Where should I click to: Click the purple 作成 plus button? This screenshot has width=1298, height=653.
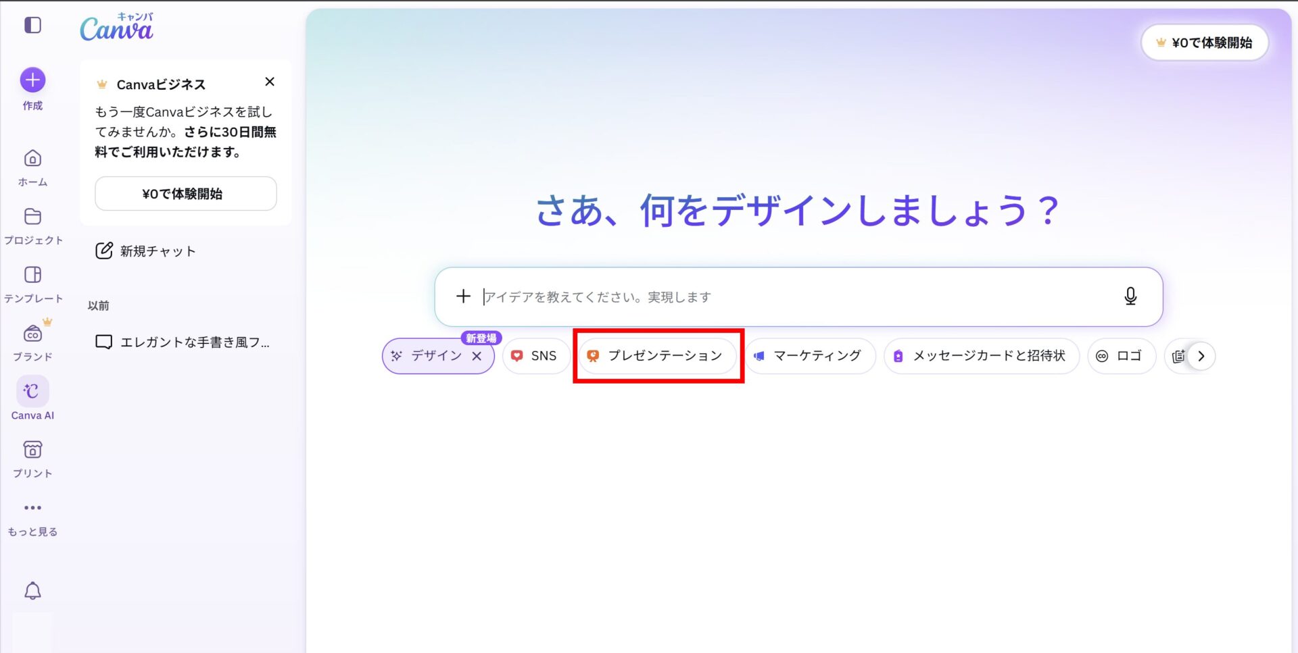pos(32,80)
